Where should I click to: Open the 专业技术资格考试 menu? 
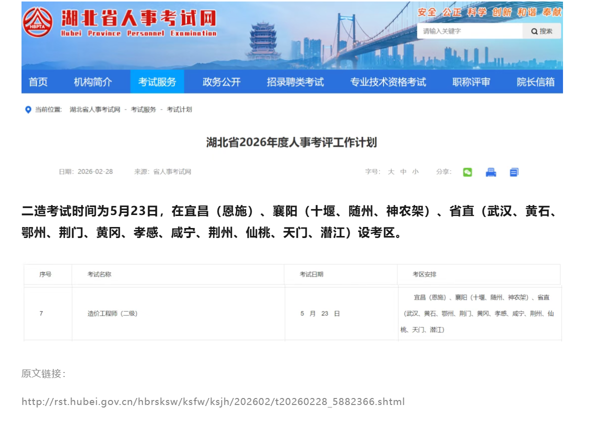[x=387, y=82]
